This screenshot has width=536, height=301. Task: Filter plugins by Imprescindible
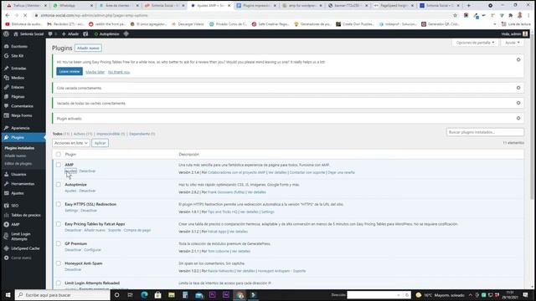click(111, 134)
